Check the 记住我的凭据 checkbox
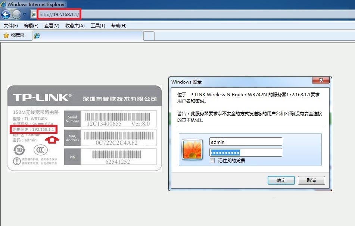This screenshot has width=355, height=226. (212, 161)
